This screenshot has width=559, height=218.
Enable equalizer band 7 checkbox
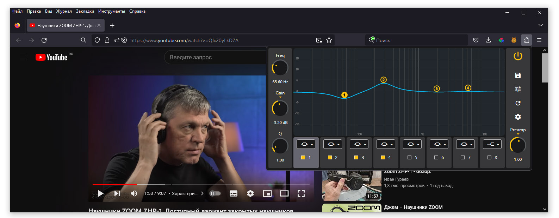click(462, 158)
